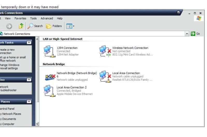Click the Network Bridge (Network Bridge) 6 label
This screenshot has height=137, width=207.
point(77,75)
